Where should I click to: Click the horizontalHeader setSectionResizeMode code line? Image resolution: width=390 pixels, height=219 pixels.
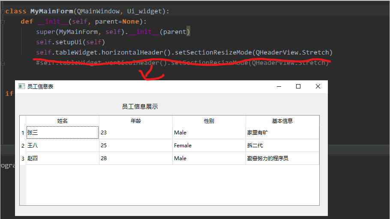point(184,52)
